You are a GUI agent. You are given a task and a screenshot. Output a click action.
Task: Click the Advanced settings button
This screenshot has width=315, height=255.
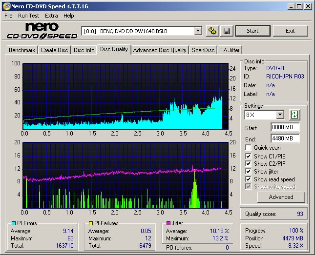281,197
